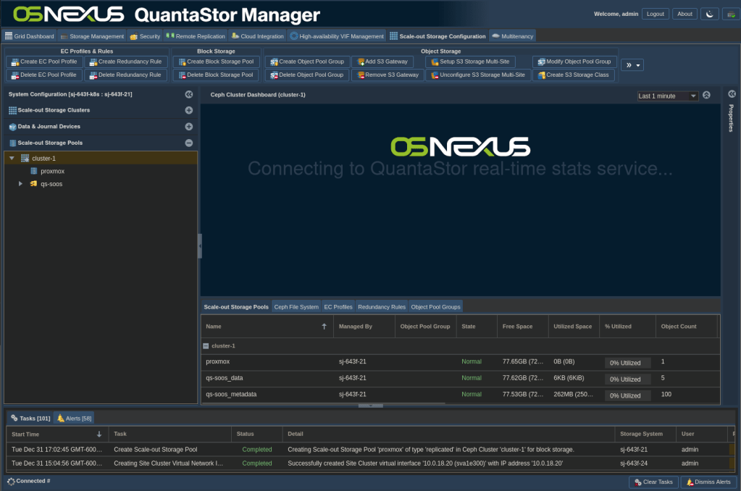Click the storage status icon beside the moon button
The image size is (741, 491).
[x=730, y=14]
